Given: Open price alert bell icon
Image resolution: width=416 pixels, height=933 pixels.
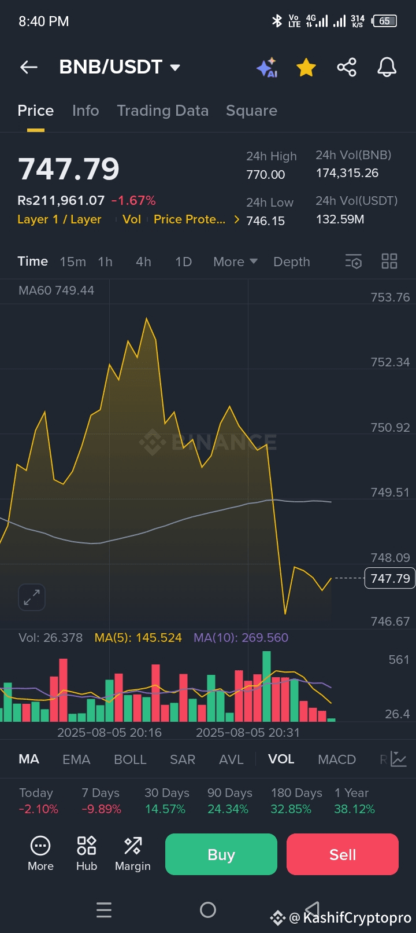Looking at the screenshot, I should [387, 67].
